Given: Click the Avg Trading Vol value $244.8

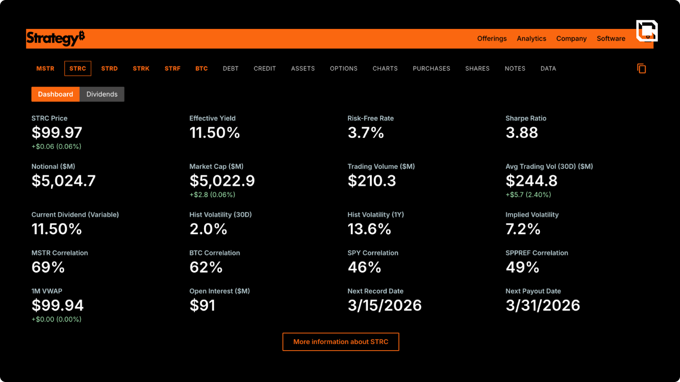Looking at the screenshot, I should point(532,181).
